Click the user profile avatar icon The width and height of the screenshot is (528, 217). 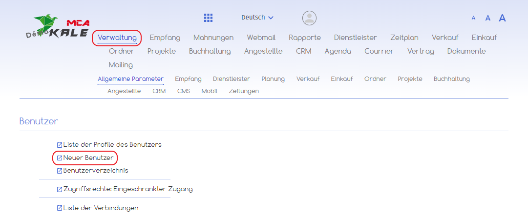(309, 18)
